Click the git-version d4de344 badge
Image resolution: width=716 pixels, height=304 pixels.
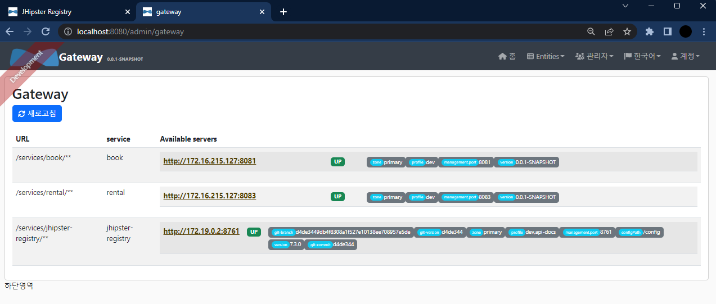click(440, 232)
